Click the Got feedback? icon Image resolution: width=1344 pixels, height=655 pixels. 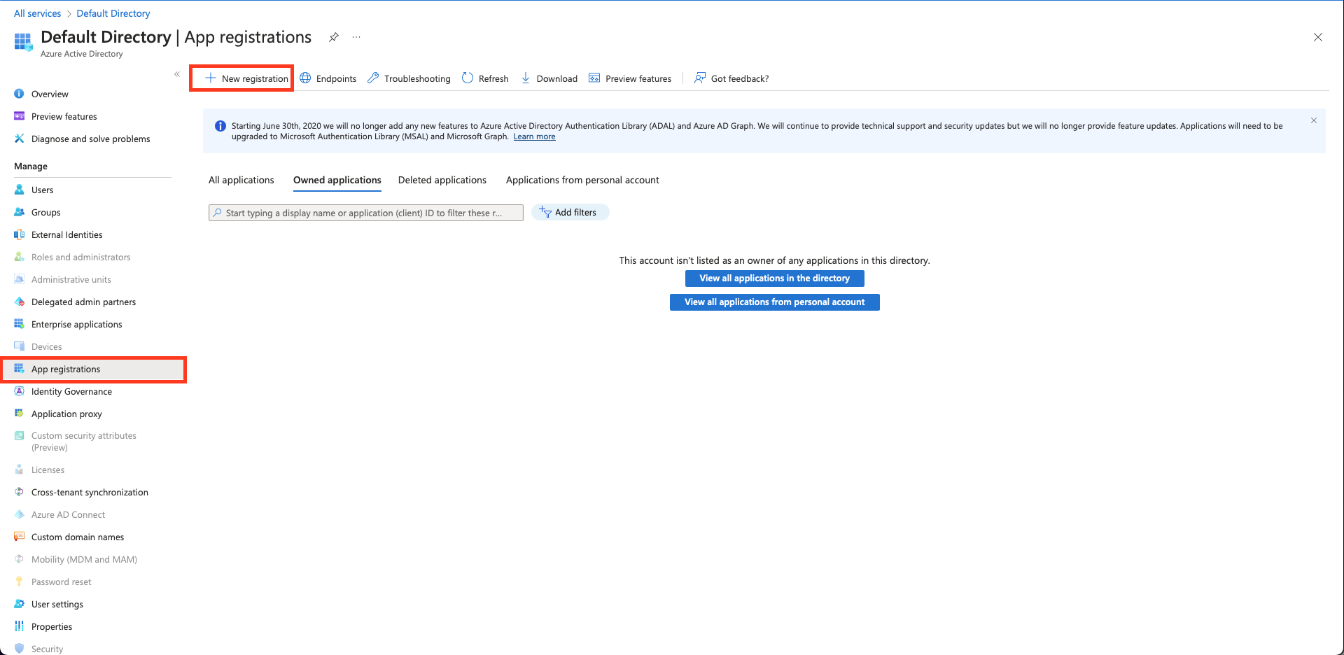coord(699,78)
